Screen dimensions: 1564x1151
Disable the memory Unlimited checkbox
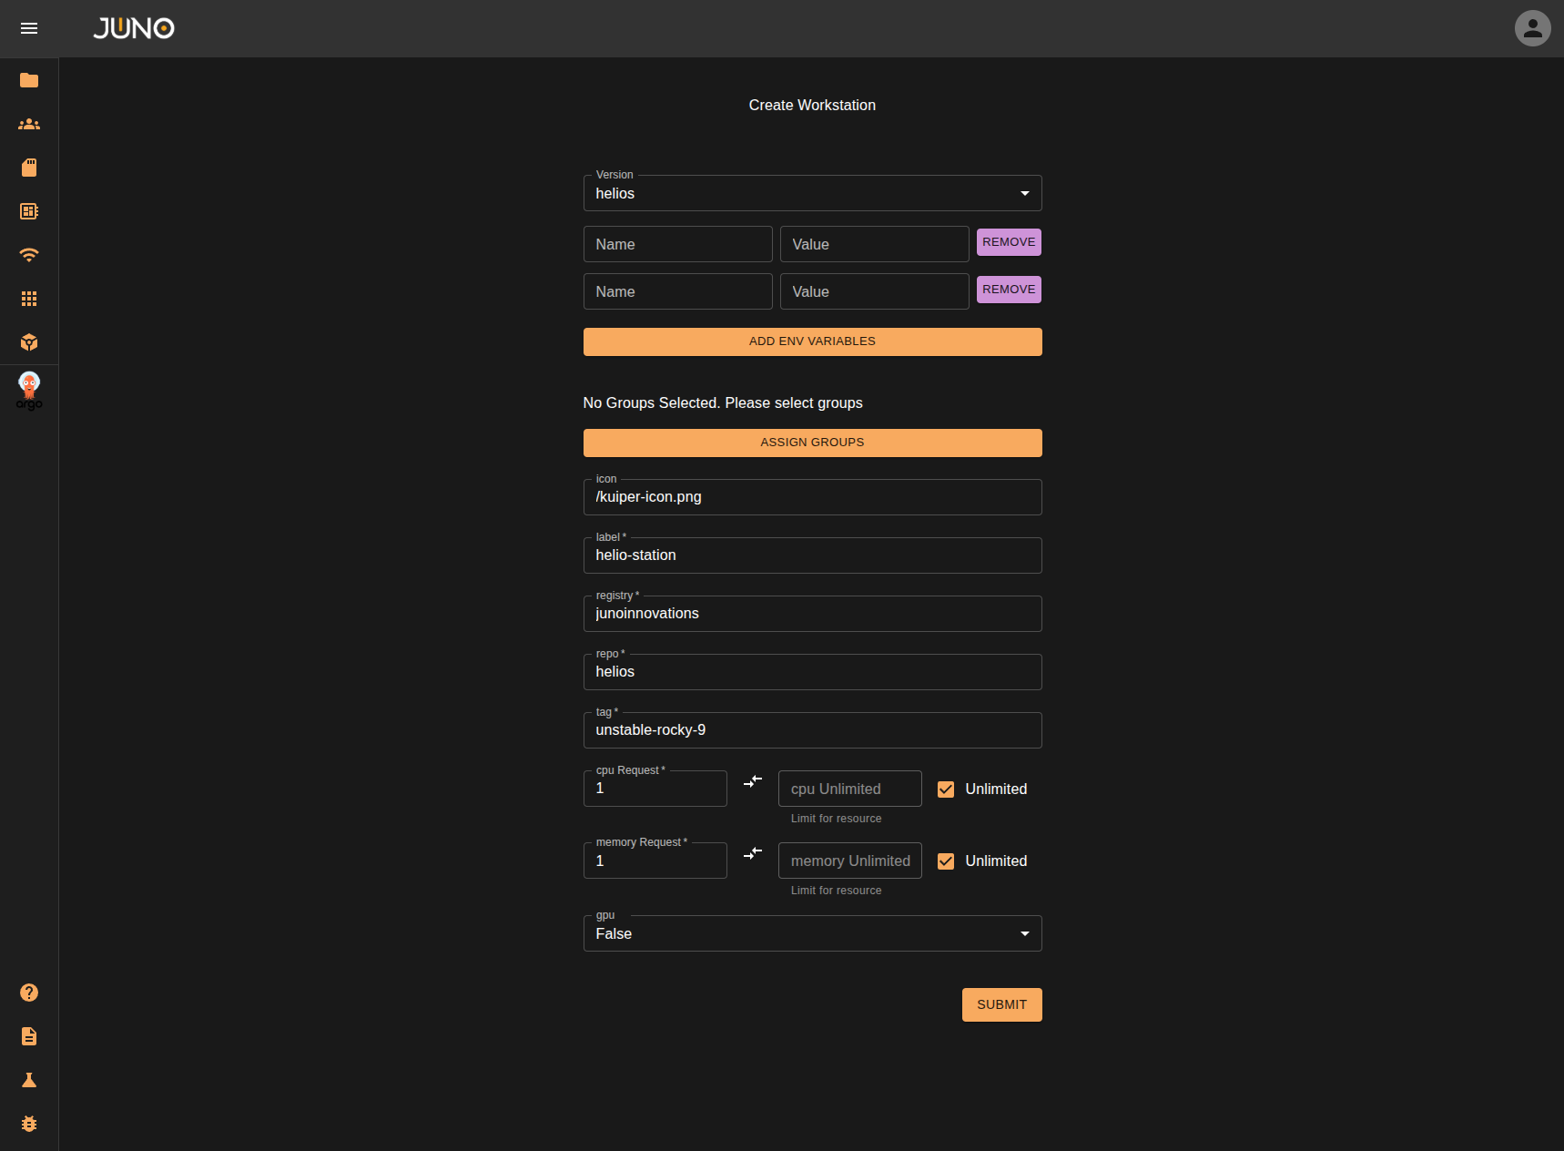[946, 861]
